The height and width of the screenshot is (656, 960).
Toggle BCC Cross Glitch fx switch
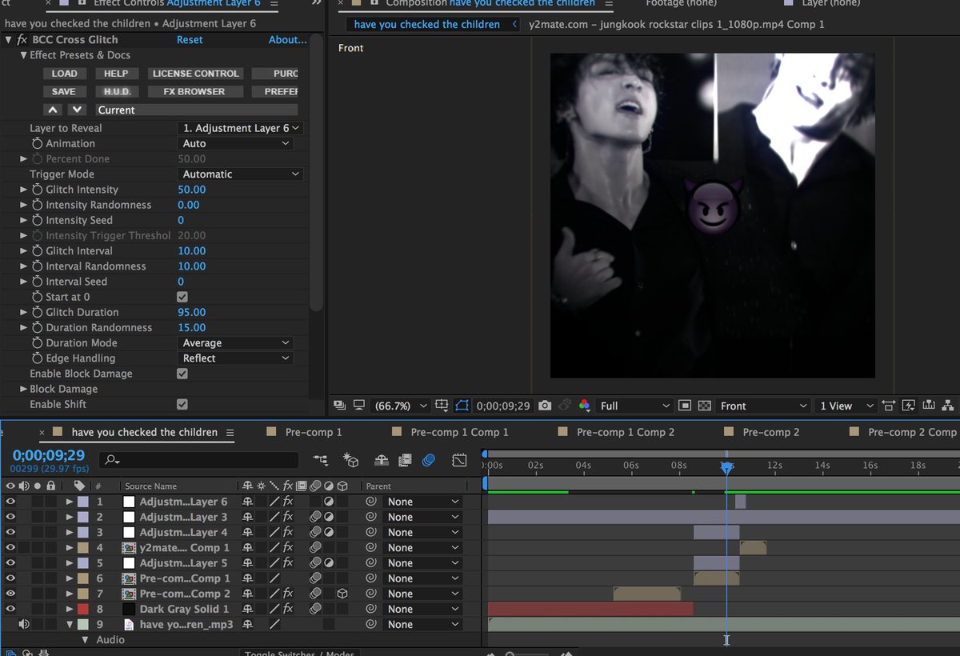coord(22,39)
